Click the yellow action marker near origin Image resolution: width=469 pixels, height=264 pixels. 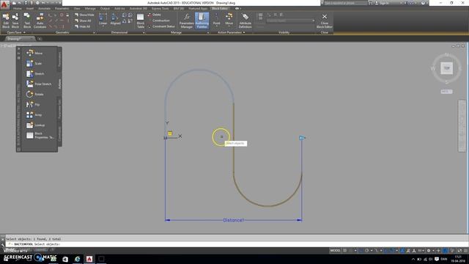[x=170, y=133]
